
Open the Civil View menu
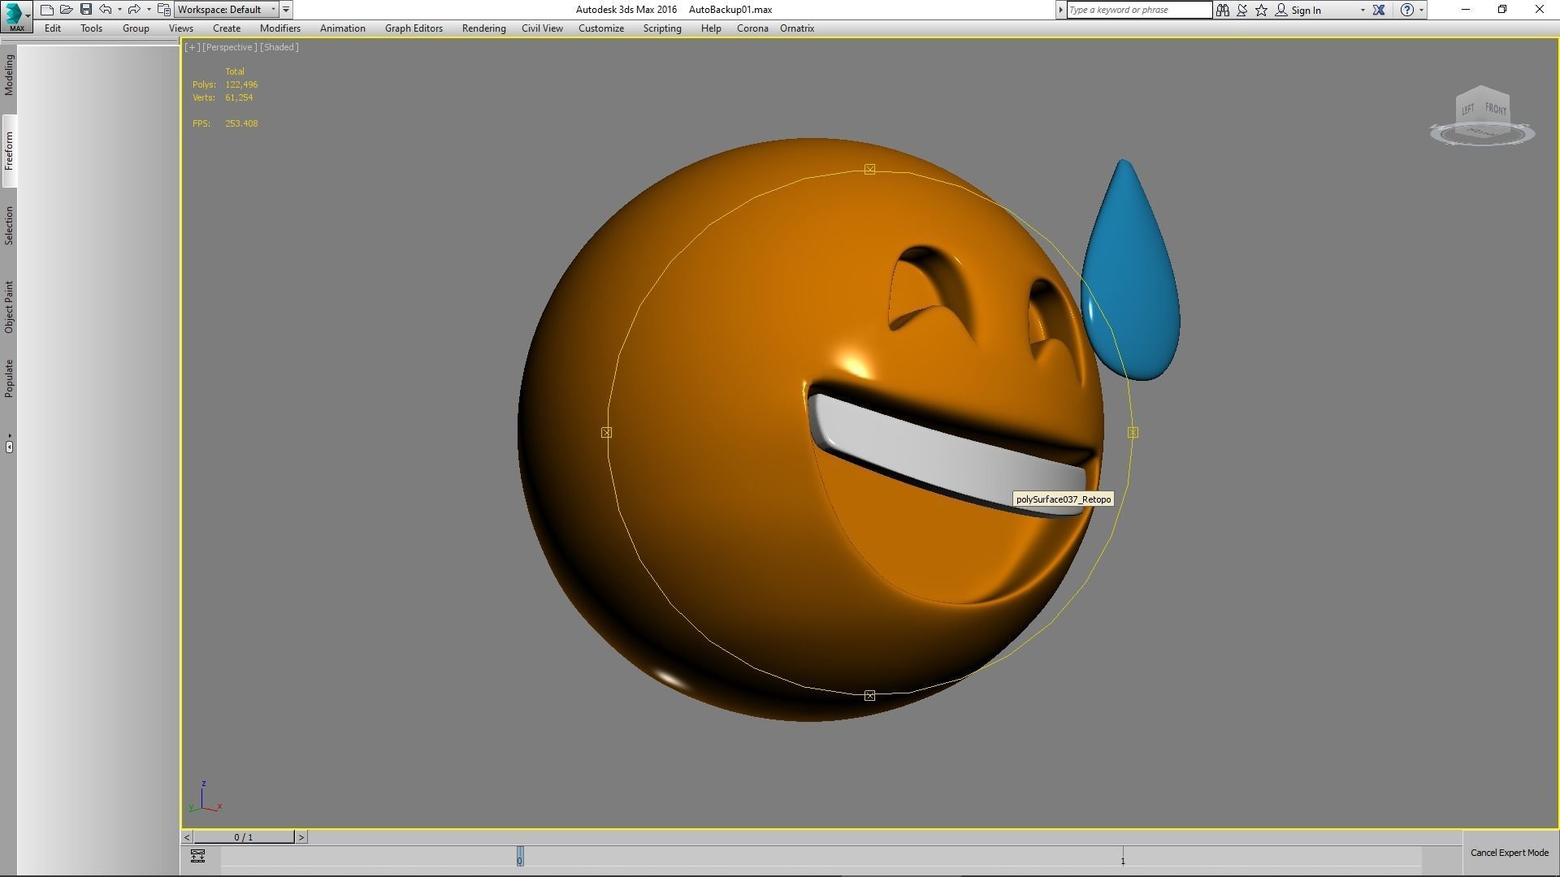tap(542, 28)
